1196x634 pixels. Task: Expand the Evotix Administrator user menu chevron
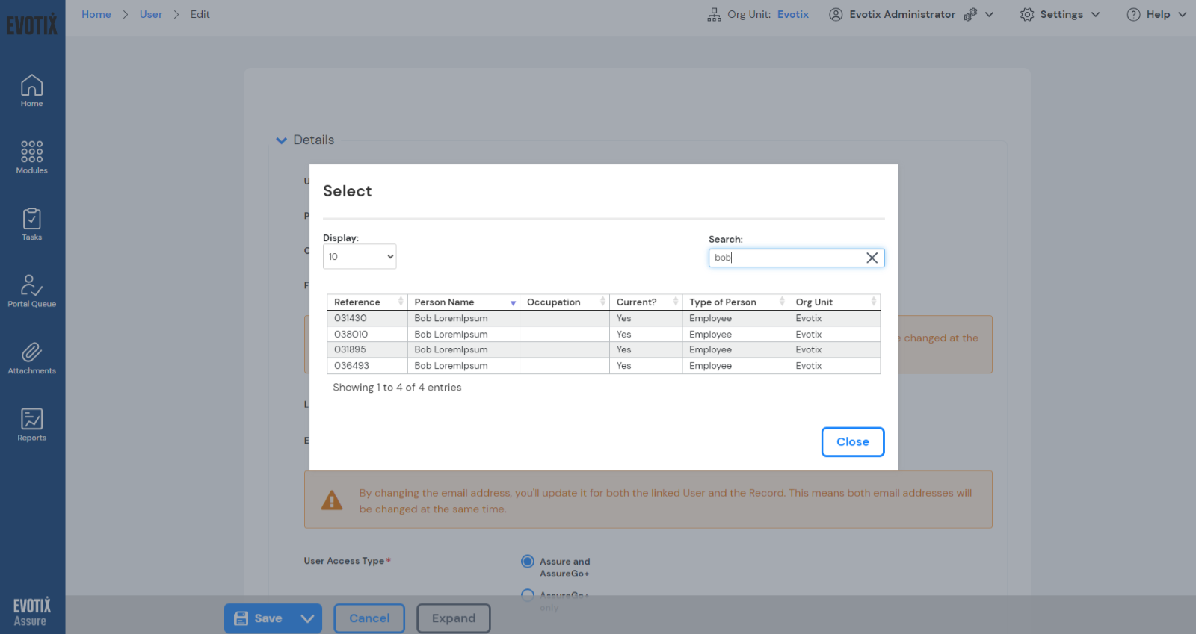click(x=989, y=14)
